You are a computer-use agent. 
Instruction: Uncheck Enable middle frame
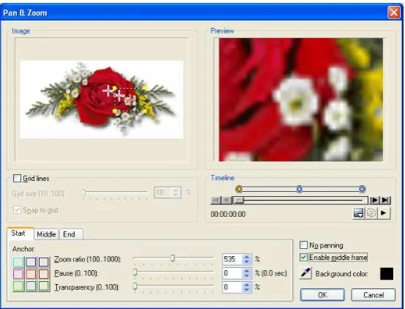(x=303, y=257)
